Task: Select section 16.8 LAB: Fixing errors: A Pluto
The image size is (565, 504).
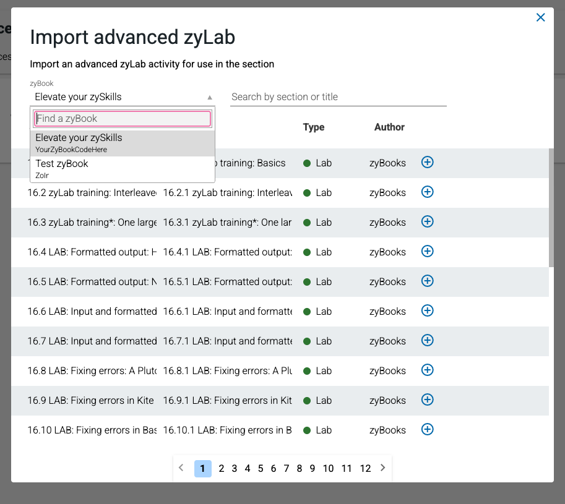Action: tap(92, 371)
